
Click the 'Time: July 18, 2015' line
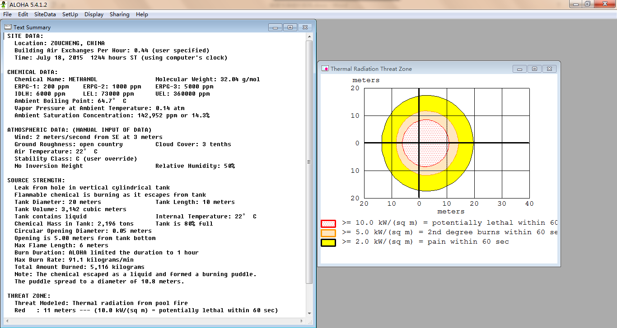click(121, 58)
